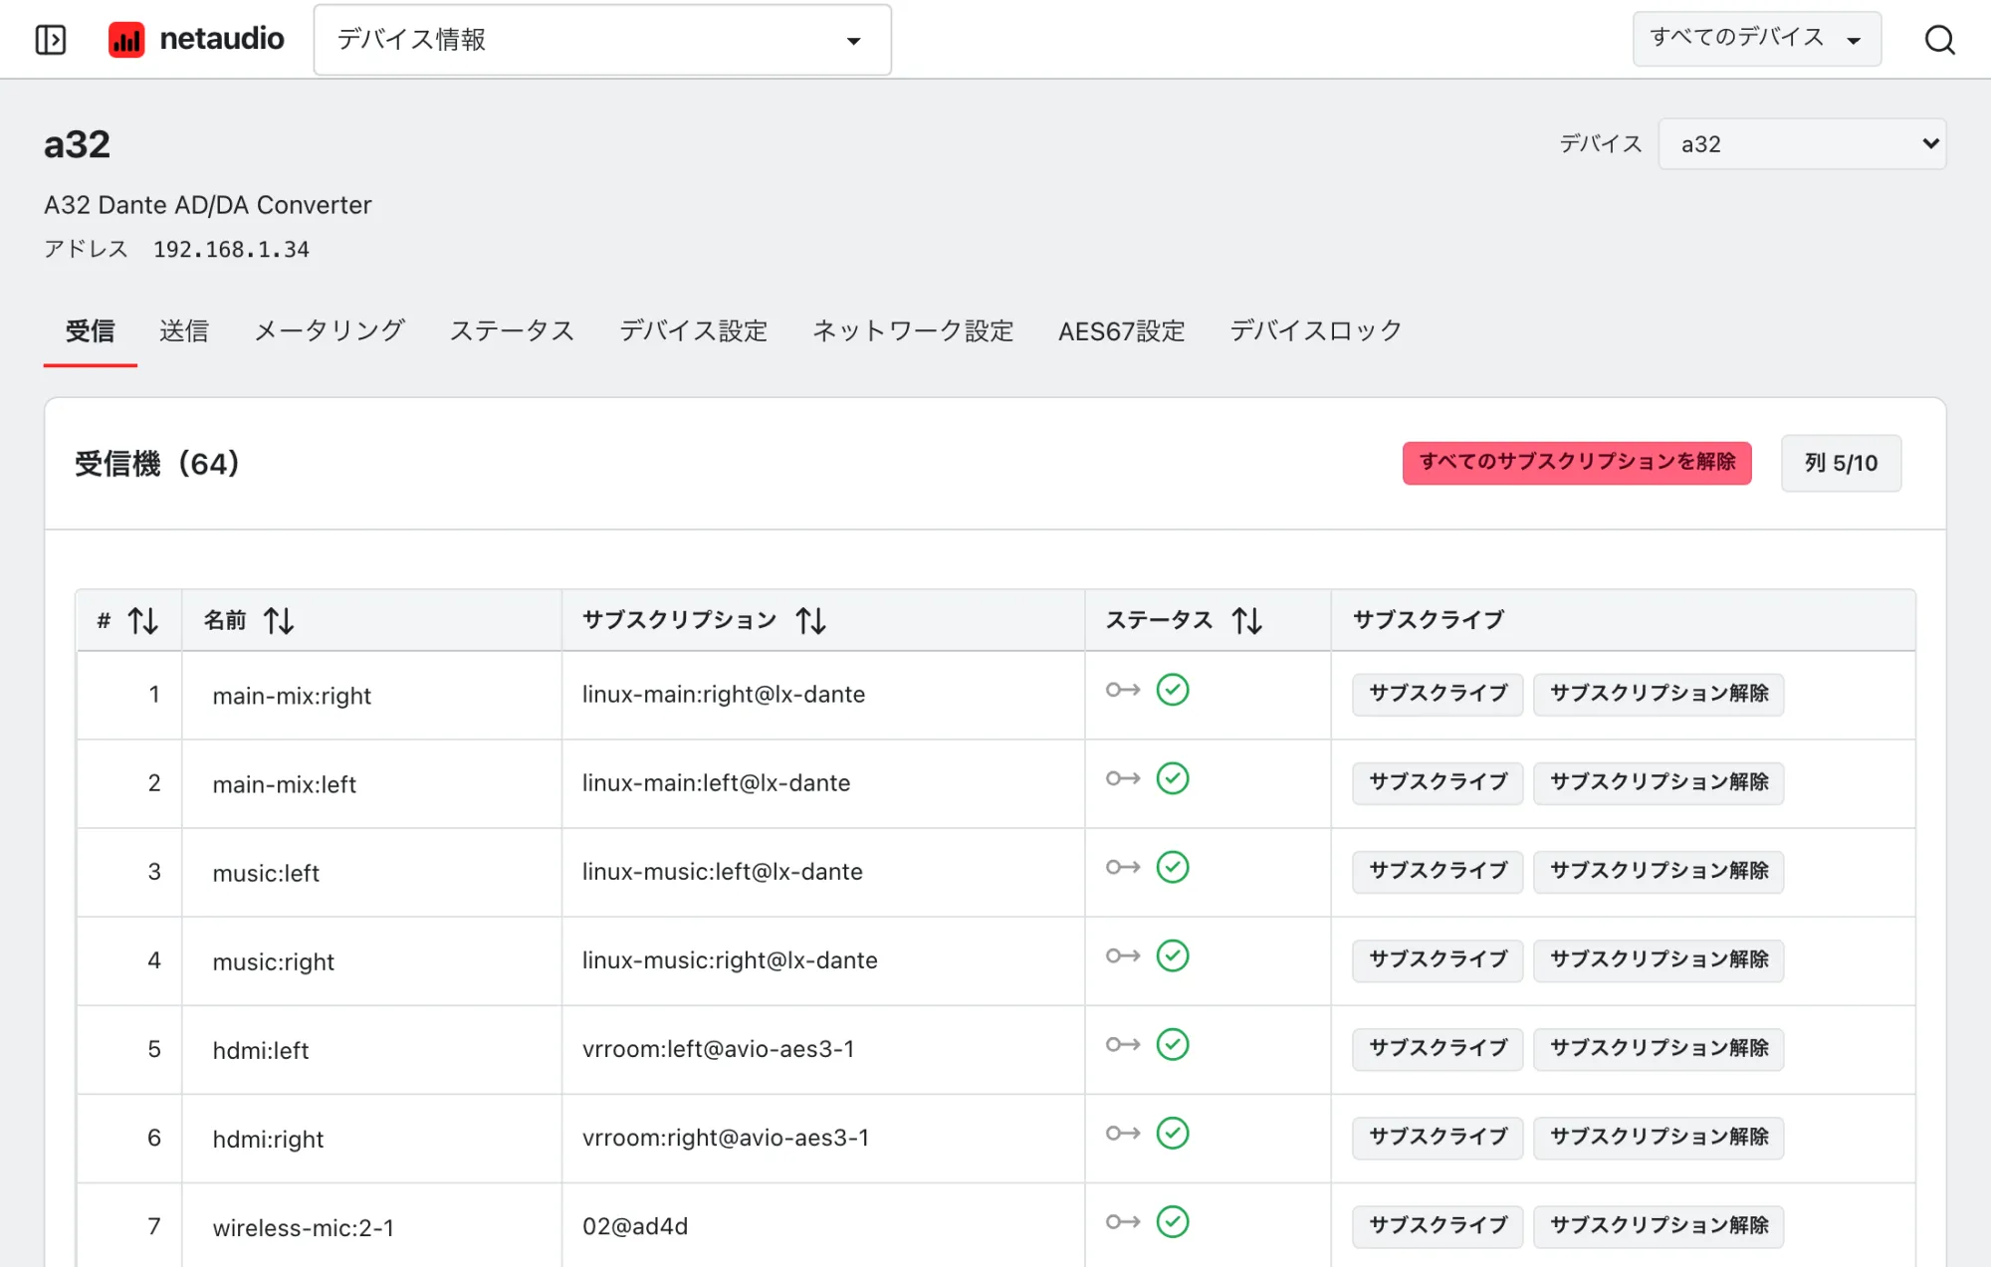Click サブスクライブ for wireless-mic:2-1
The height and width of the screenshot is (1267, 1991).
(x=1438, y=1225)
